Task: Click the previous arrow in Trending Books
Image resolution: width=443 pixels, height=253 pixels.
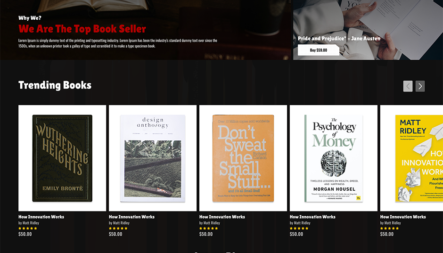Action: pyautogui.click(x=408, y=86)
